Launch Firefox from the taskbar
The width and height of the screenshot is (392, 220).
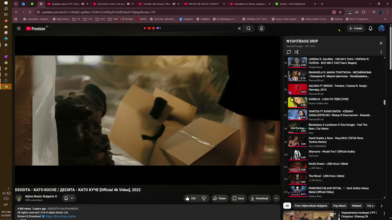6,21
